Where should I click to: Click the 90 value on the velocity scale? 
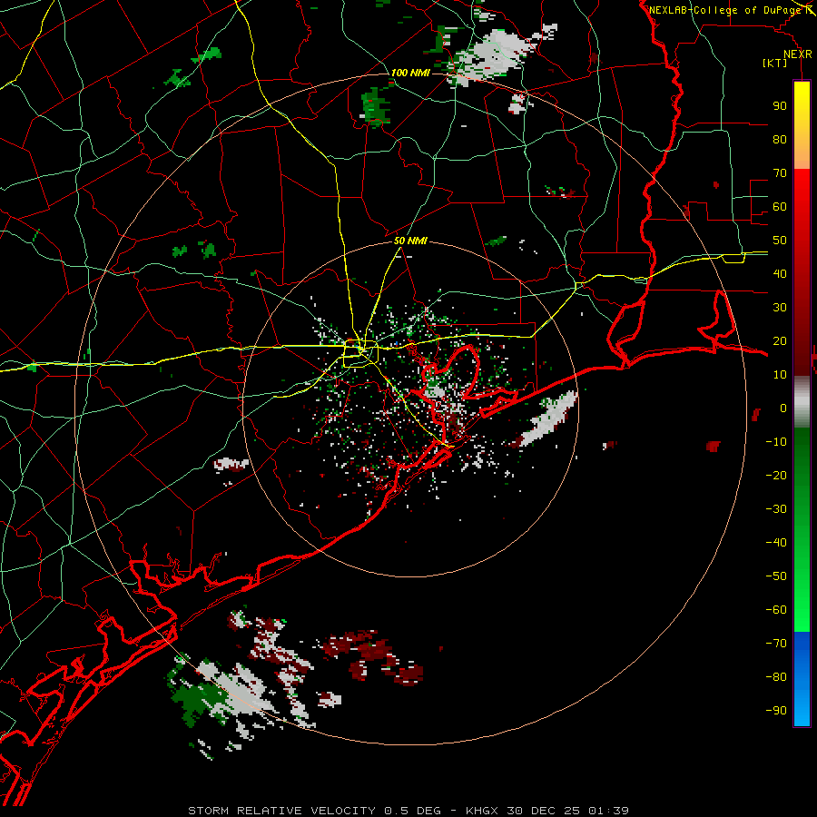click(x=780, y=106)
